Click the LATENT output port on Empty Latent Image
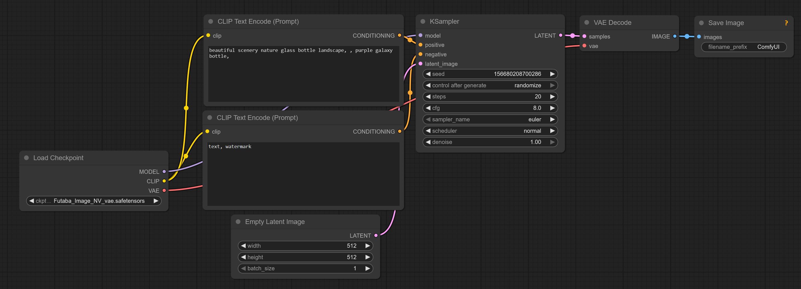Viewport: 801px width, 289px height. tap(376, 235)
